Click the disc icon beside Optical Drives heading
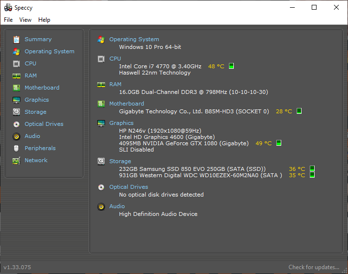Screen dimensions: 348x274 (101, 187)
